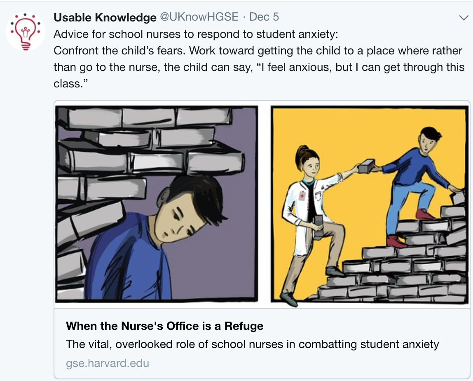Viewport: 473px width, 381px height.
Task: Click the Usable Knowledge lightbulb avatar
Action: [26, 32]
